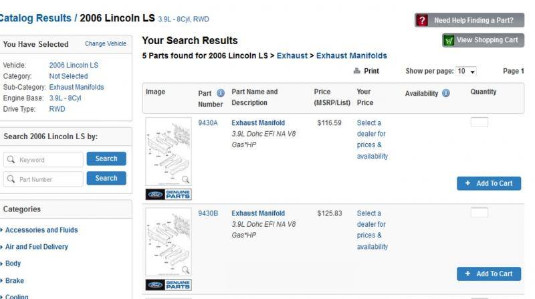Expand the Brake category

(14, 281)
